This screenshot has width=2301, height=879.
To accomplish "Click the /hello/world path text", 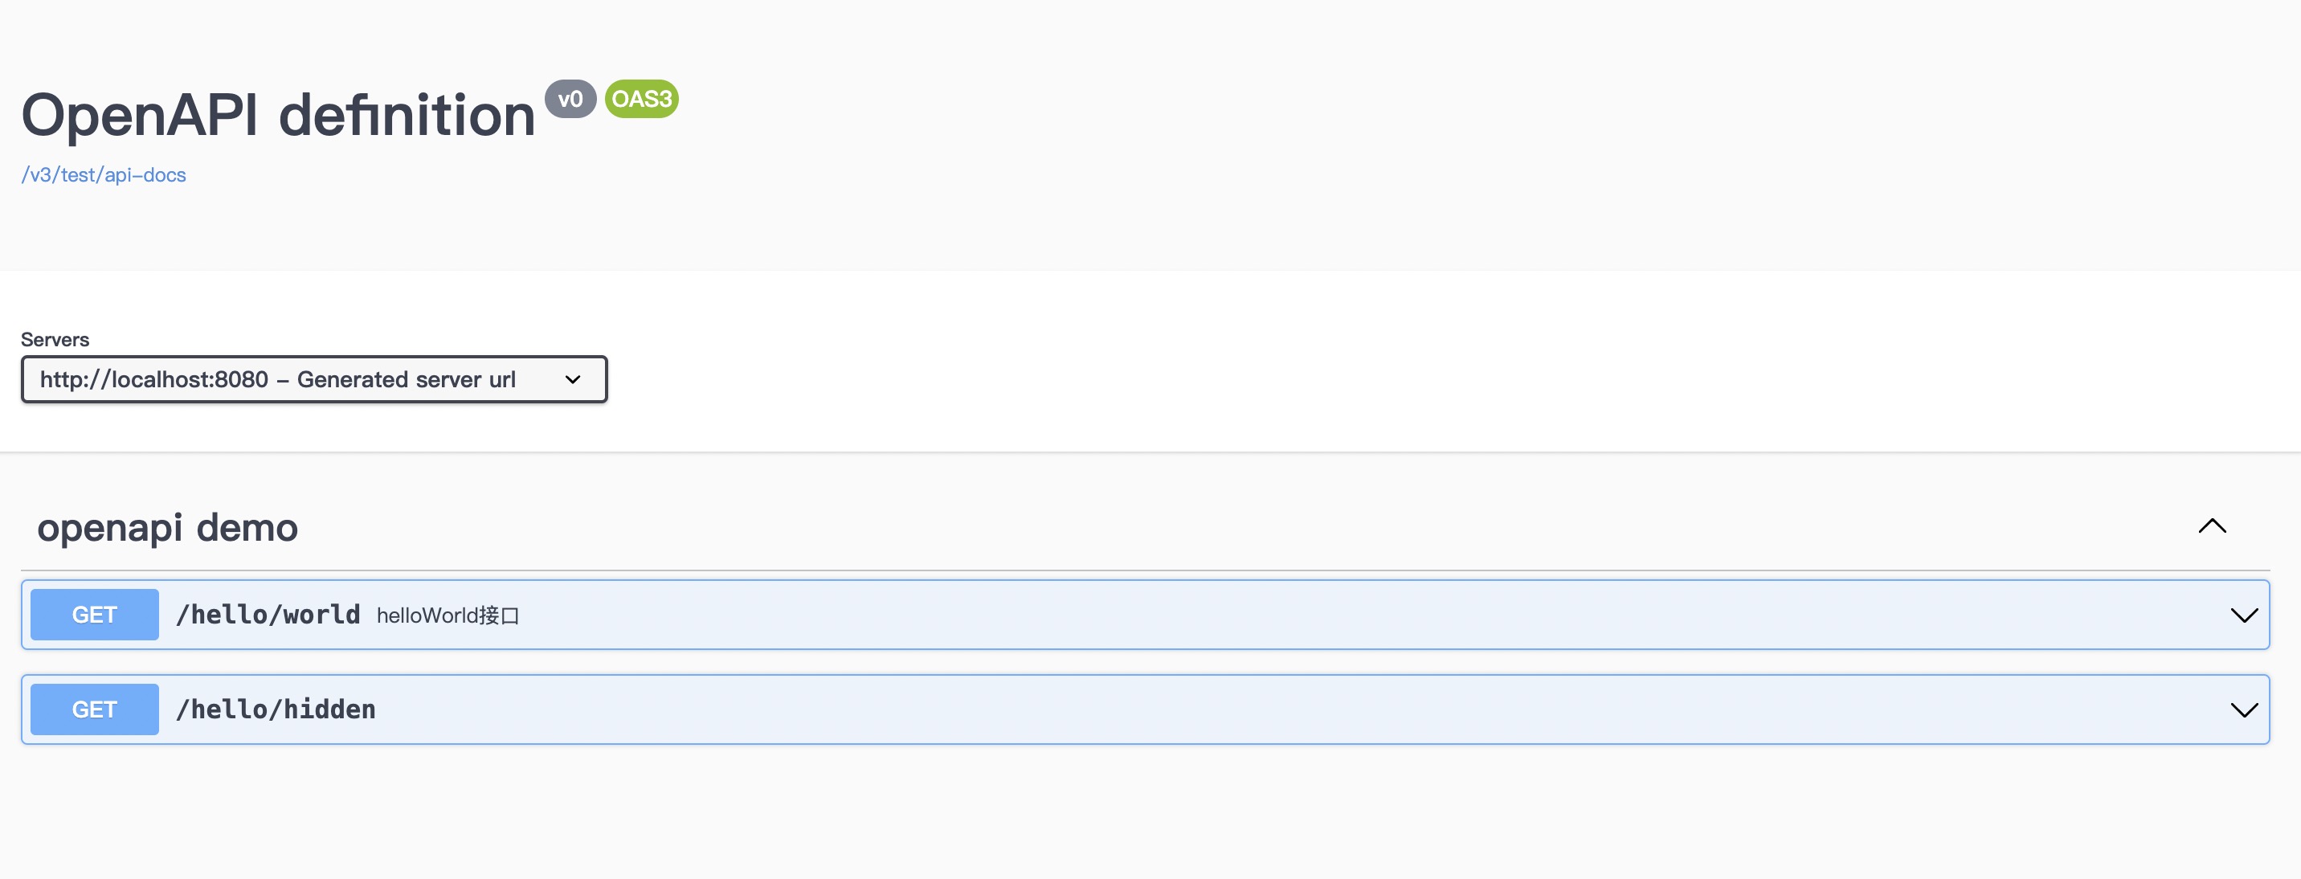I will pos(268,615).
